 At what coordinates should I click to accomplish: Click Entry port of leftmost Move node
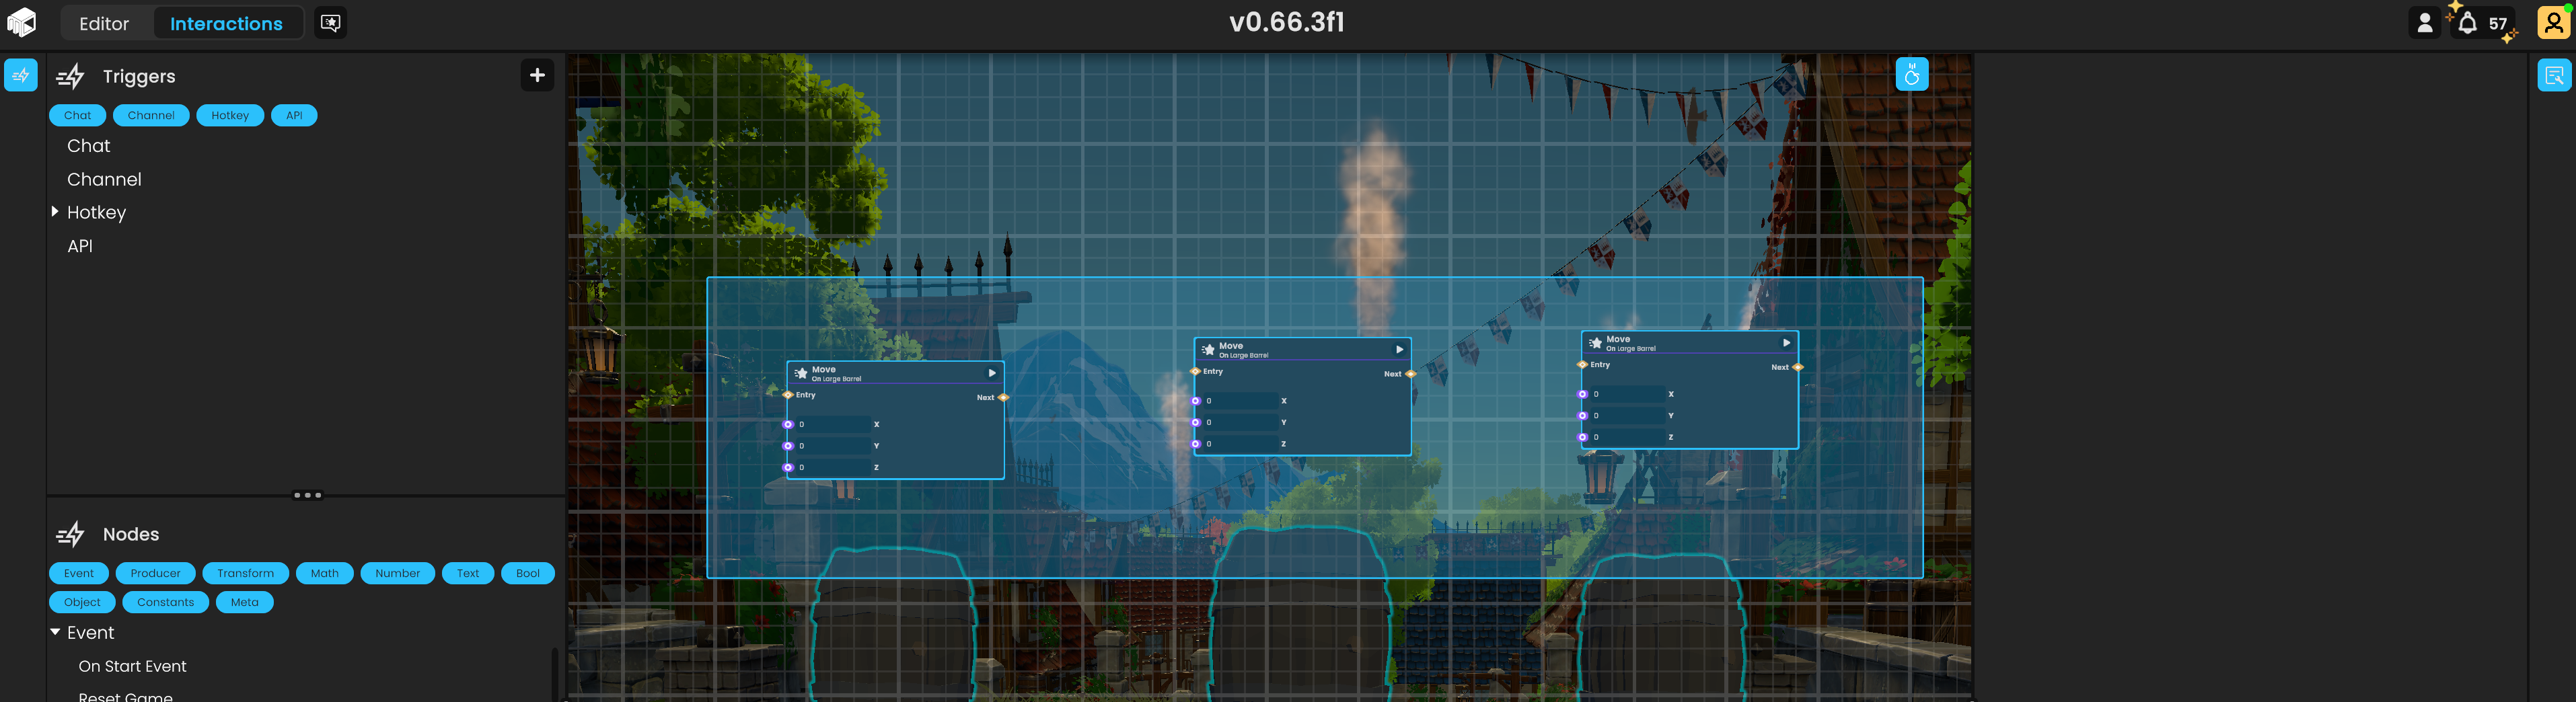[x=788, y=395]
